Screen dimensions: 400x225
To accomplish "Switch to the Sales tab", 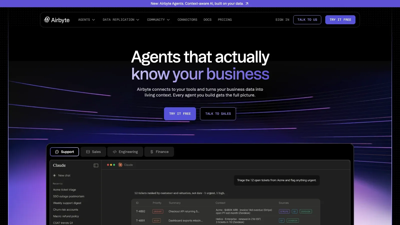I will click(x=93, y=152).
